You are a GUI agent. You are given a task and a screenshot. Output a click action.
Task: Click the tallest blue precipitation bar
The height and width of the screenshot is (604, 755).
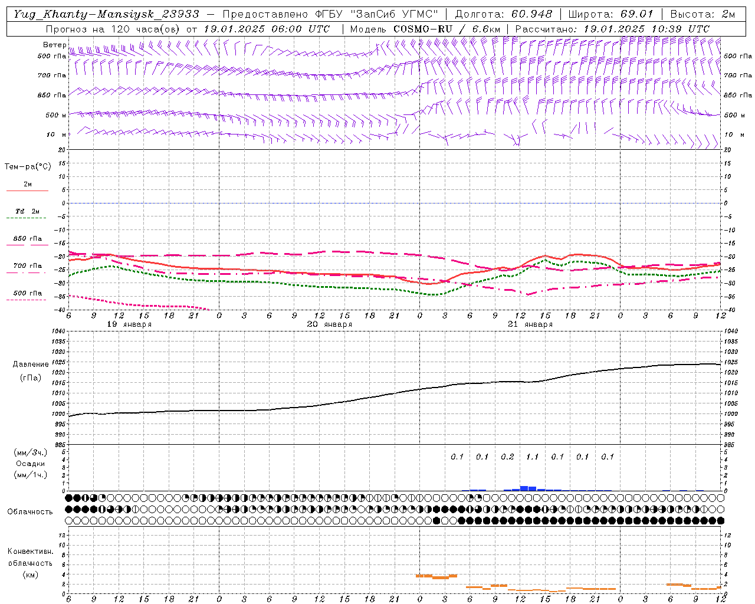point(524,488)
